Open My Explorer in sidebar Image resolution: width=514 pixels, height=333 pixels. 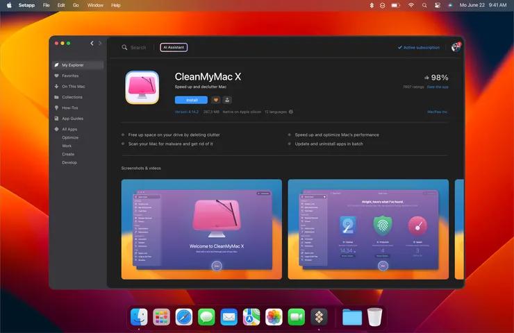point(78,65)
